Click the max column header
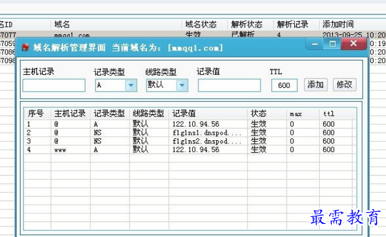The height and width of the screenshot is (237, 386). point(303,114)
